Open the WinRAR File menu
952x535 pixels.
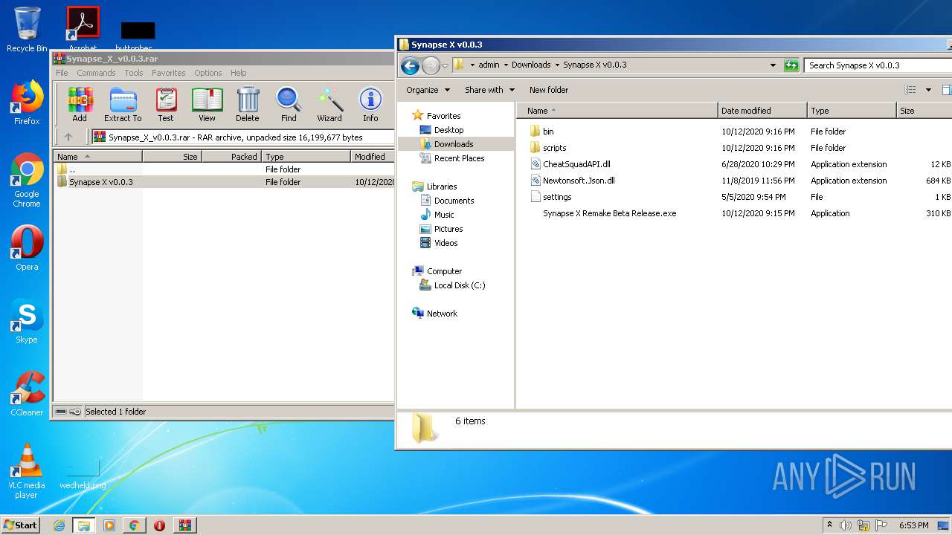click(62, 73)
